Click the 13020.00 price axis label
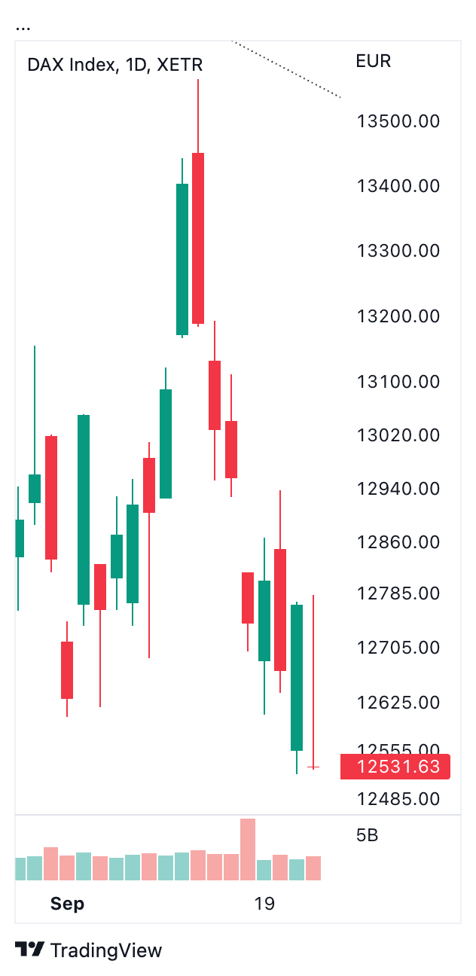The image size is (476, 976). click(x=398, y=435)
